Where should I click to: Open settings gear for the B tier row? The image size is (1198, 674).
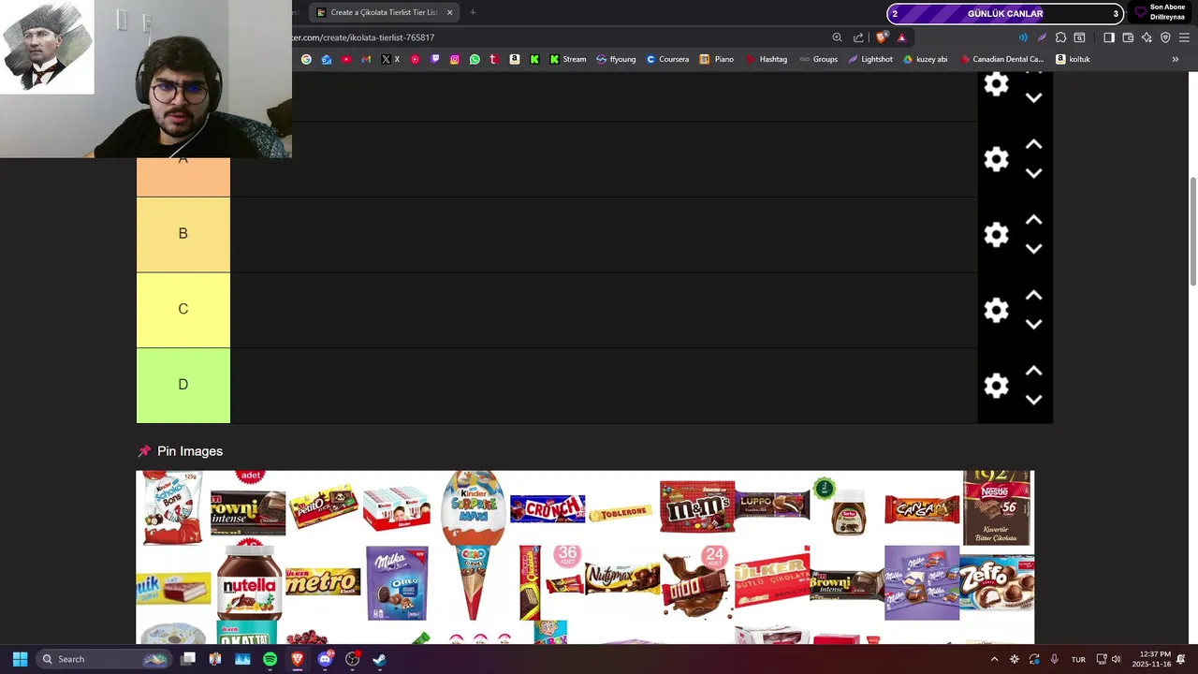tap(997, 234)
